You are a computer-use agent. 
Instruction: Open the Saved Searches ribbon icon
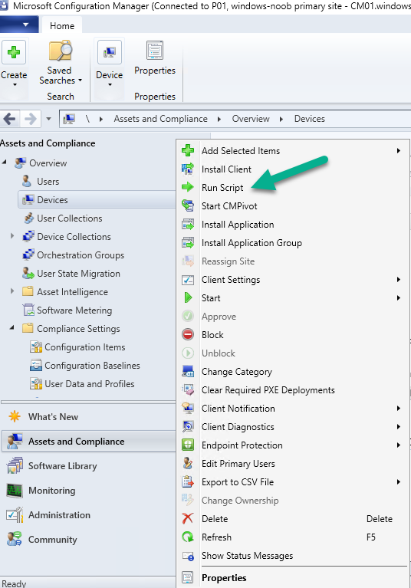tap(60, 51)
